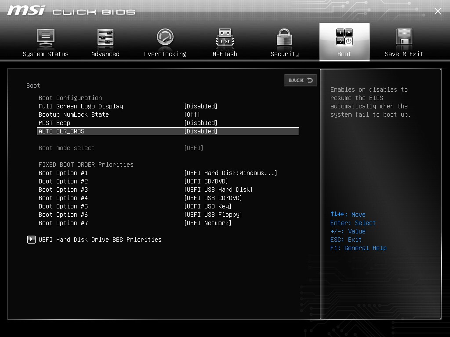Select the AUTO CLR_CMOS label
Screen dimensions: 450x337
point(62,131)
